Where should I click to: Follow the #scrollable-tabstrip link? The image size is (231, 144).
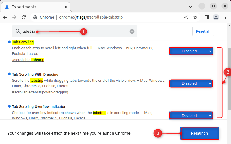(28, 60)
